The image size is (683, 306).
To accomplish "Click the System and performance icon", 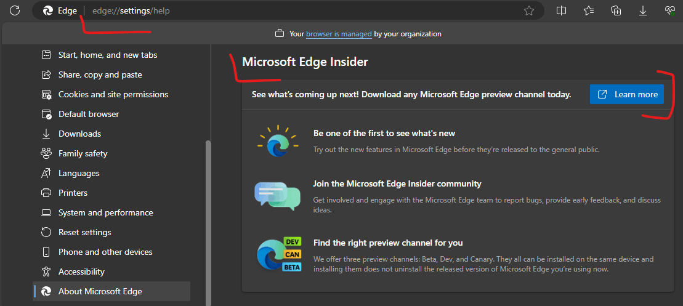I will click(46, 213).
